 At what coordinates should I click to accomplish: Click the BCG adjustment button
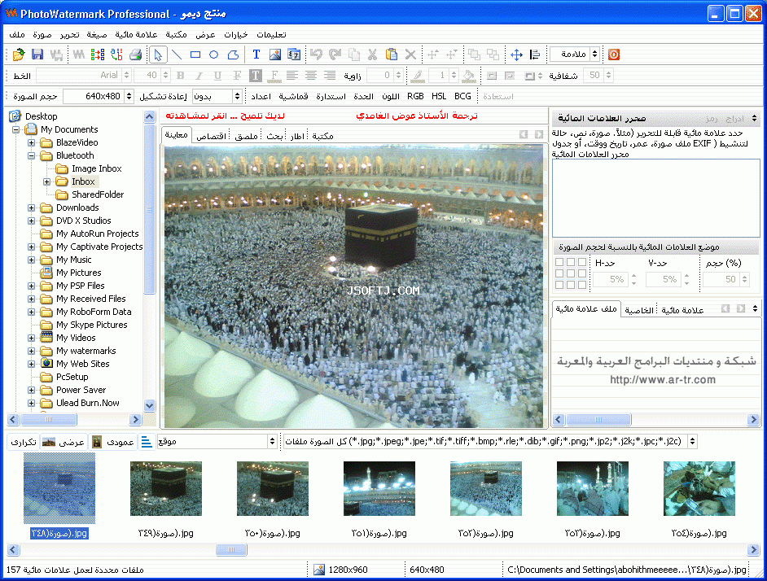pyautogui.click(x=462, y=96)
